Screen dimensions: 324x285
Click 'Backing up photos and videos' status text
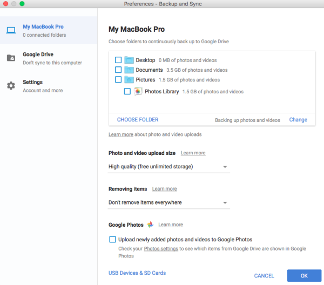[247, 120]
